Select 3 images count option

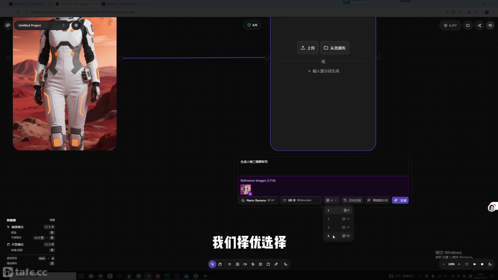tap(338, 227)
